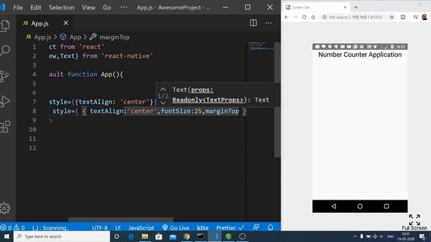Close the App.js editor tab
The width and height of the screenshot is (431, 242).
click(x=66, y=23)
